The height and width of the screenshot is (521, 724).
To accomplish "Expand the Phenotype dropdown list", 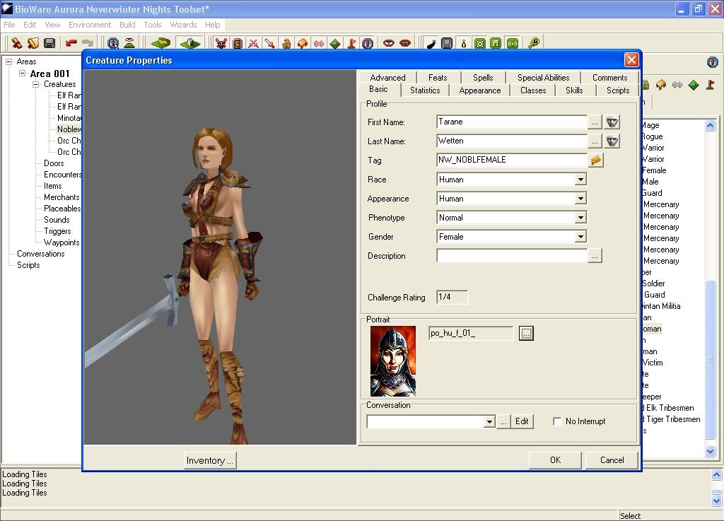I will pyautogui.click(x=580, y=218).
